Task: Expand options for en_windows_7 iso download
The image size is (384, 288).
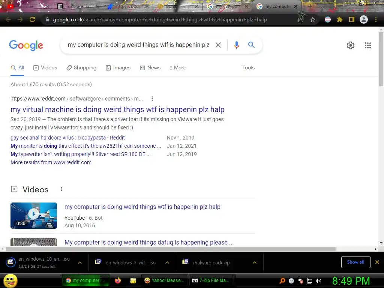Action: [x=167, y=262]
